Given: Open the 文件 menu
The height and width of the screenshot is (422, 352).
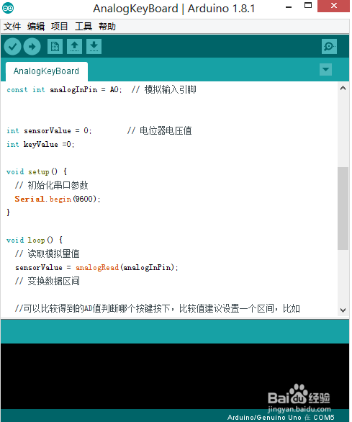Looking at the screenshot, I should [x=12, y=27].
